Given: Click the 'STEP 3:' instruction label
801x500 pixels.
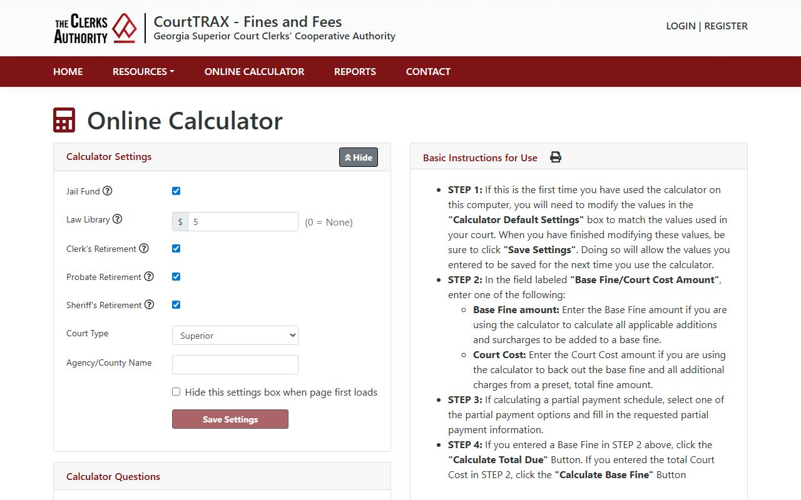Looking at the screenshot, I should click(x=465, y=399).
